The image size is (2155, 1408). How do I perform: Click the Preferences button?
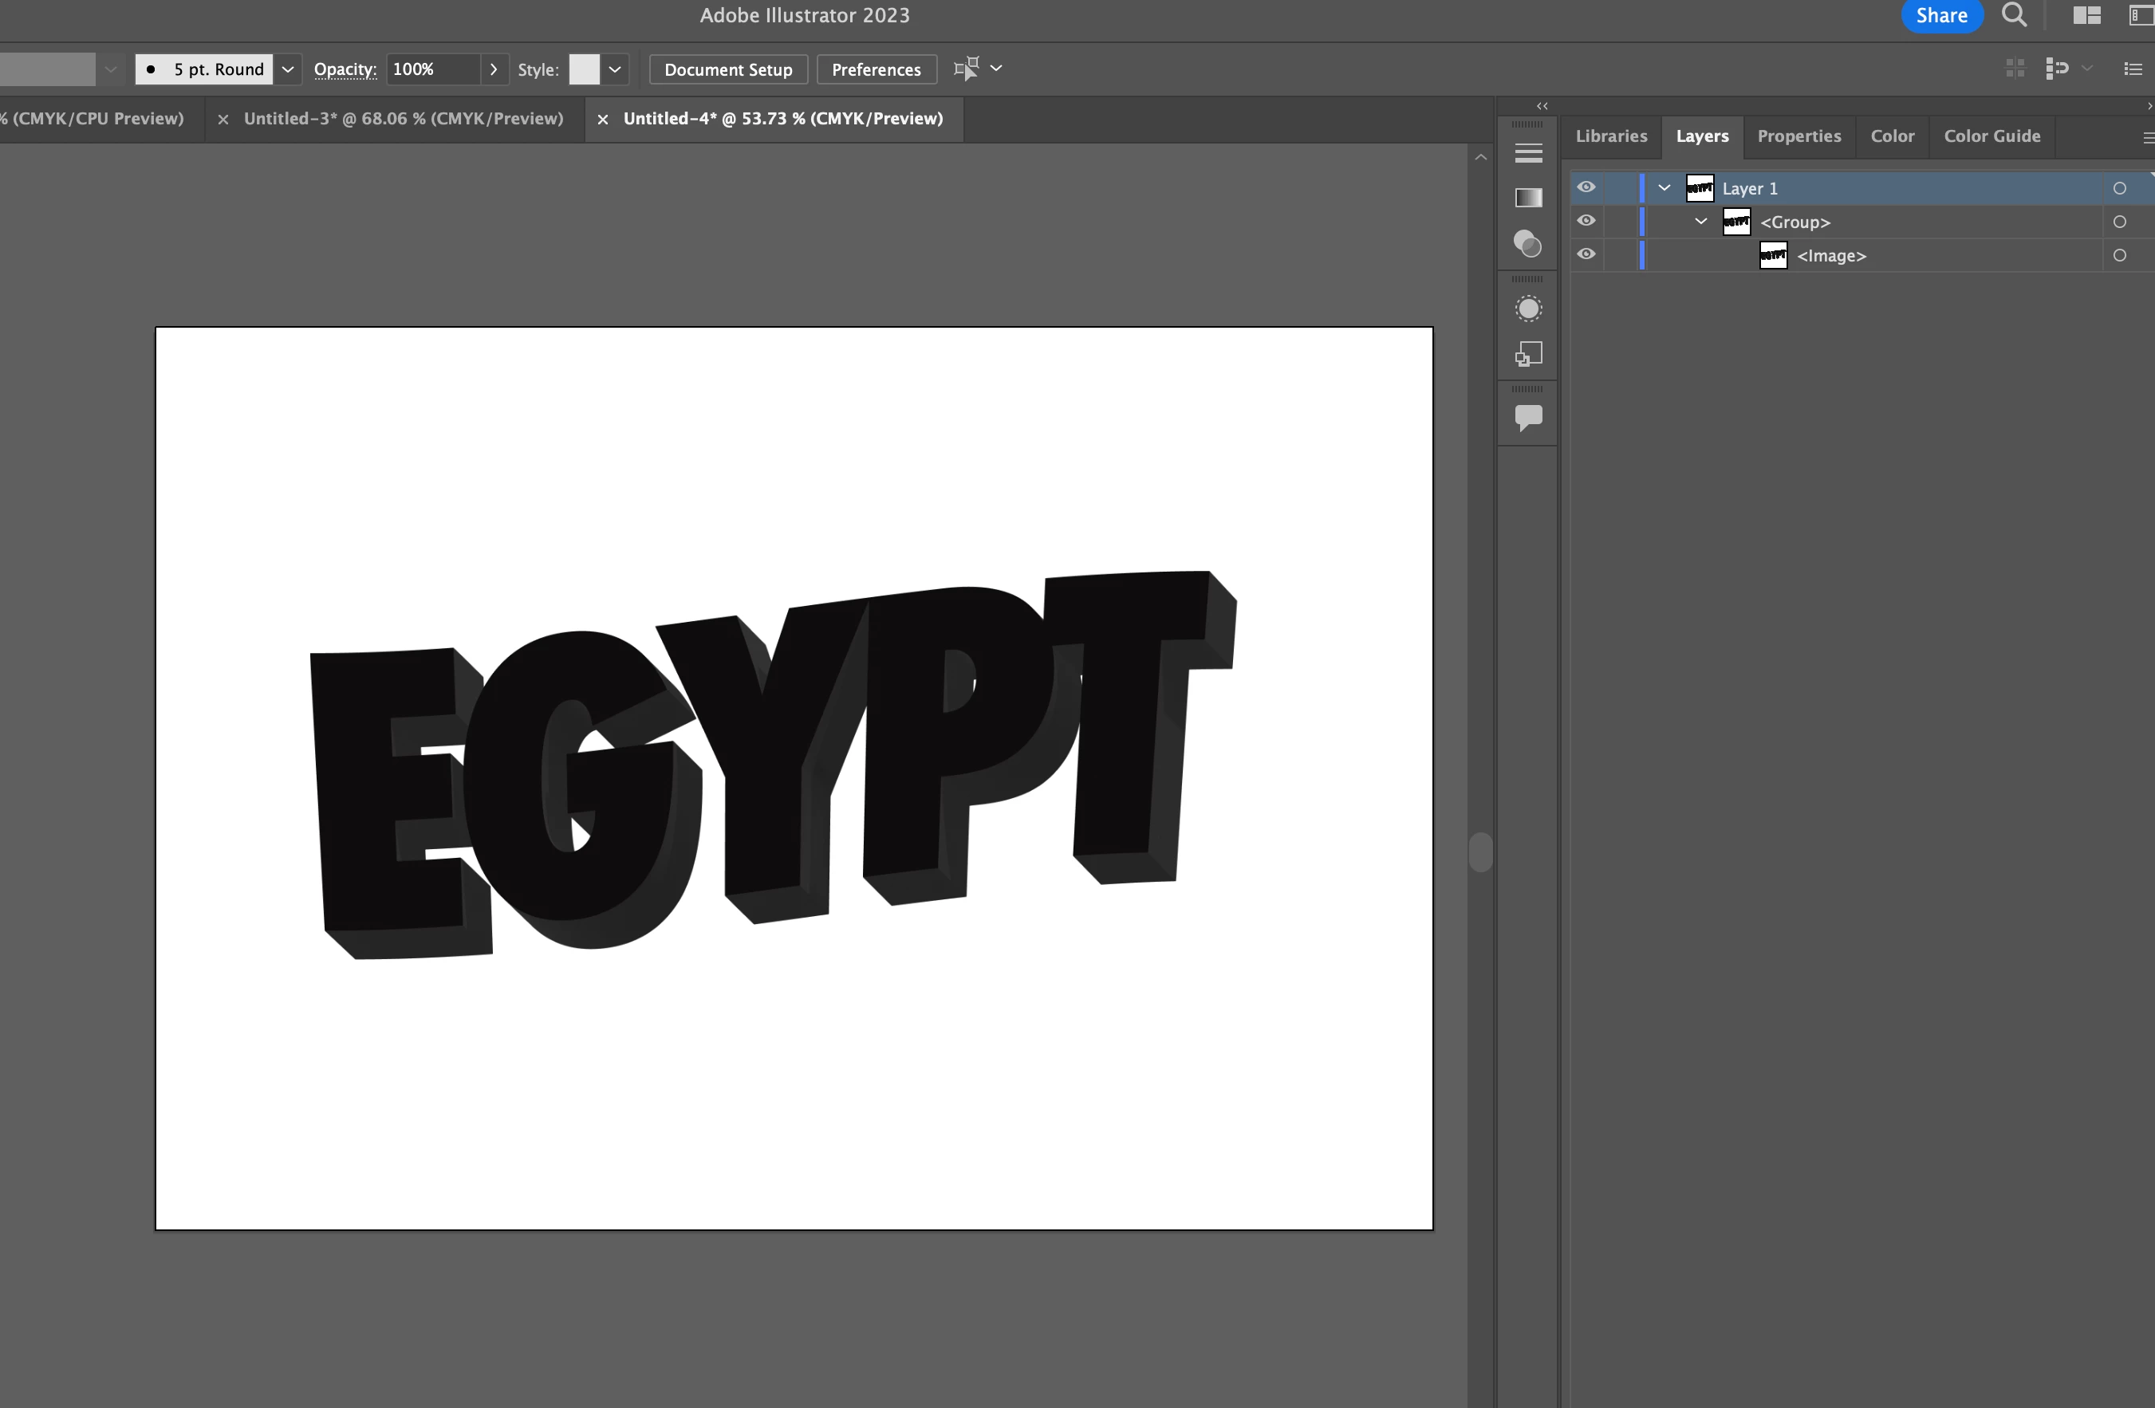[x=876, y=69]
